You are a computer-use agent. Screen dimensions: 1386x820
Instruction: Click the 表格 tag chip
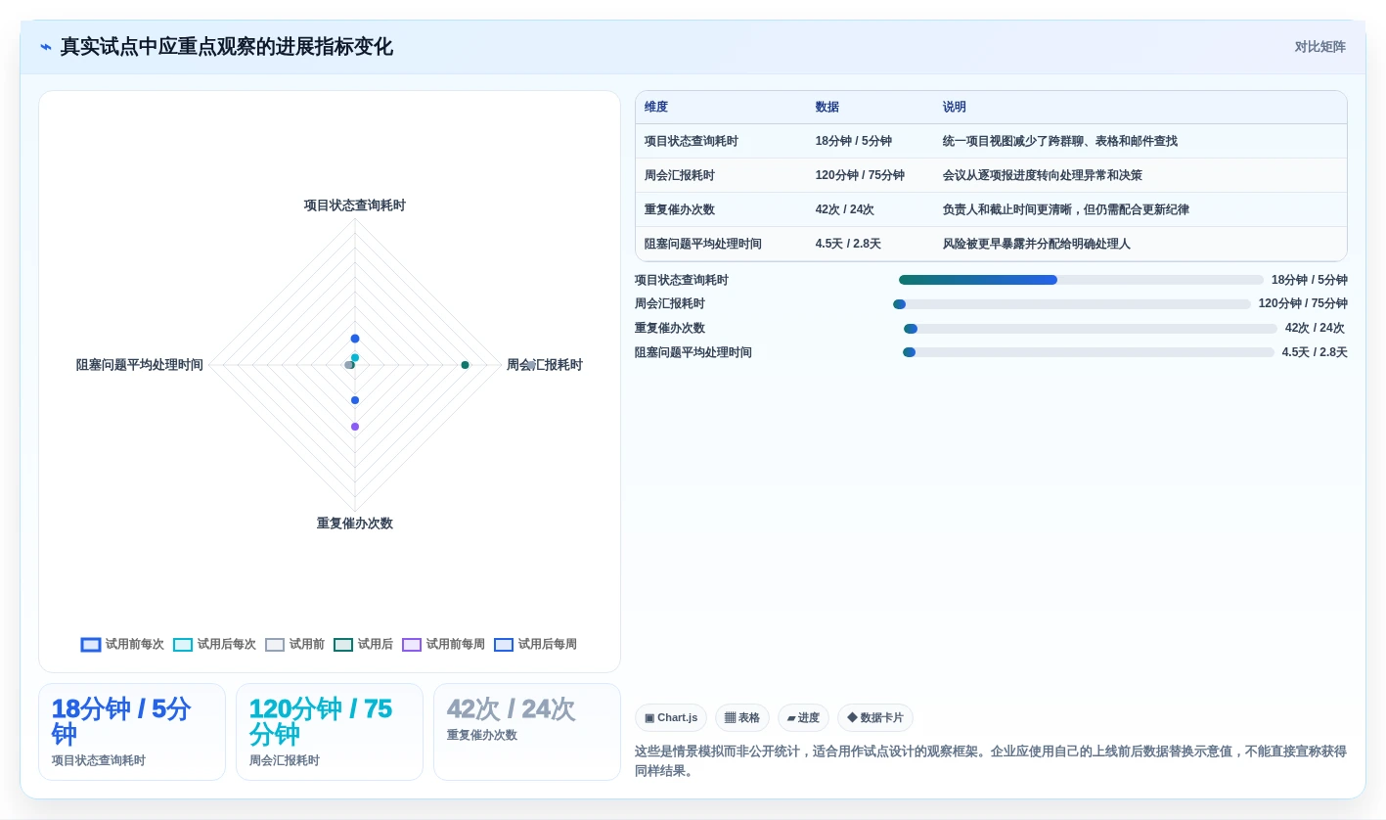(x=742, y=718)
